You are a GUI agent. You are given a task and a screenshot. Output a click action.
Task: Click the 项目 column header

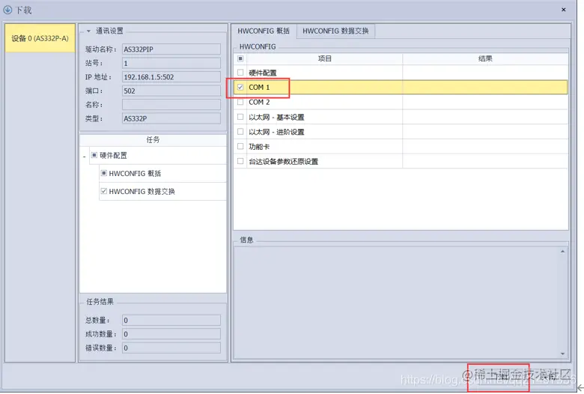tap(324, 58)
